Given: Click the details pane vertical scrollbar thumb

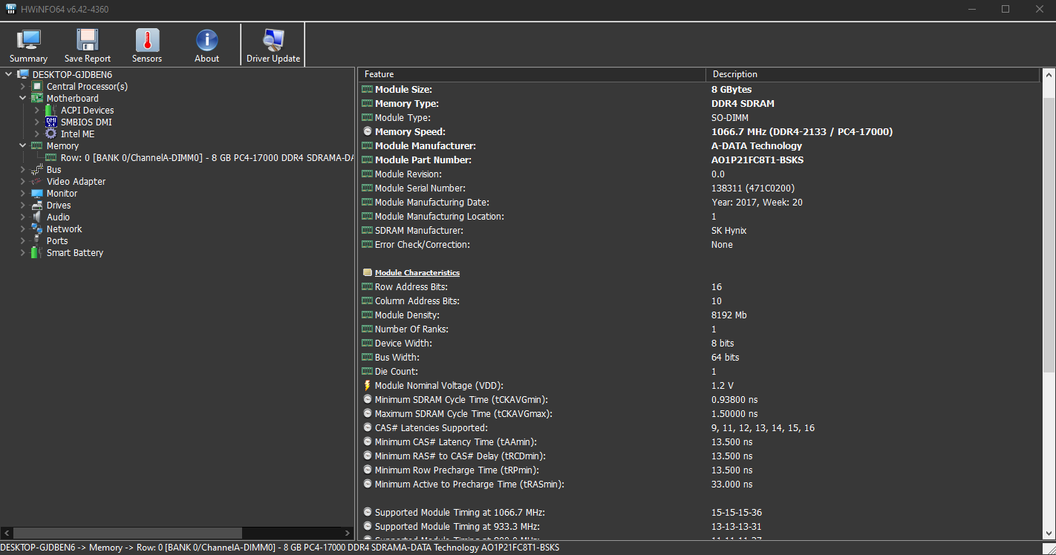Looking at the screenshot, I should coord(1049,234).
